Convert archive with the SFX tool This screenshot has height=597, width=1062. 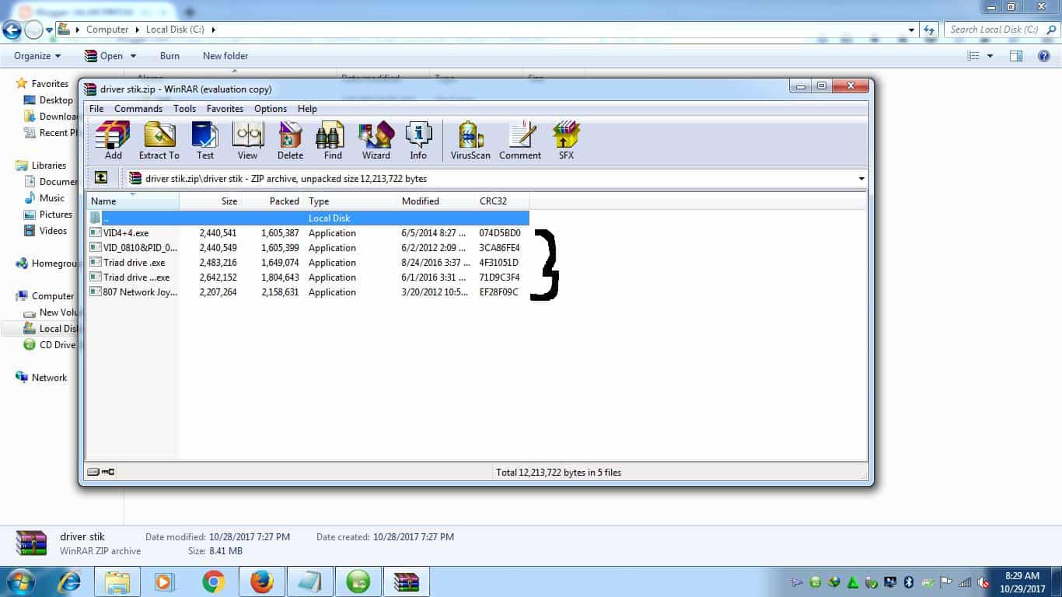click(x=566, y=141)
